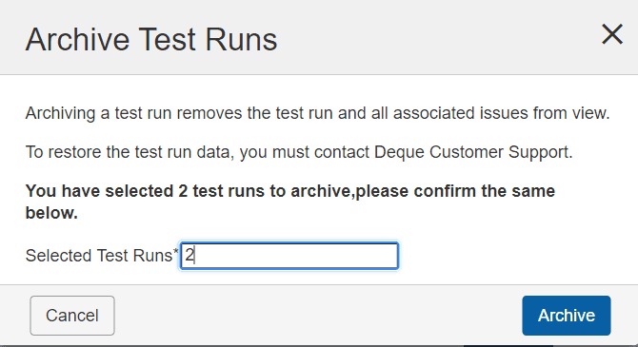
Task: Click the Archive confirmation button
Action: [x=567, y=316]
